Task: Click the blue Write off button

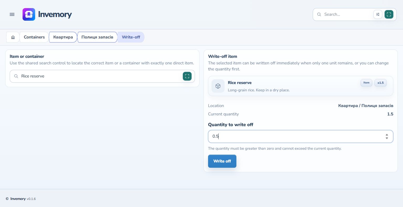Action: point(222,161)
